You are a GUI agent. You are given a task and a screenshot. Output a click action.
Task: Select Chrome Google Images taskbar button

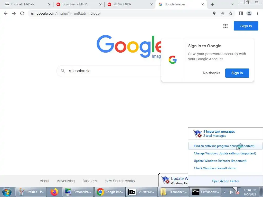(x=110, y=192)
